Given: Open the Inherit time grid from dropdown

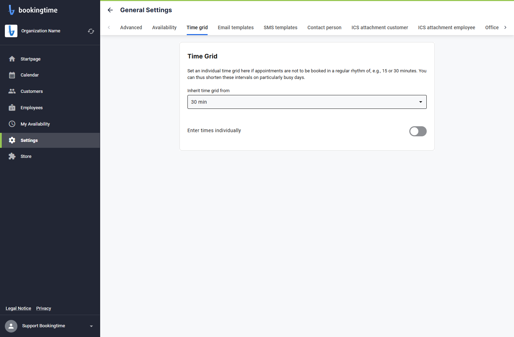Looking at the screenshot, I should click(x=307, y=102).
